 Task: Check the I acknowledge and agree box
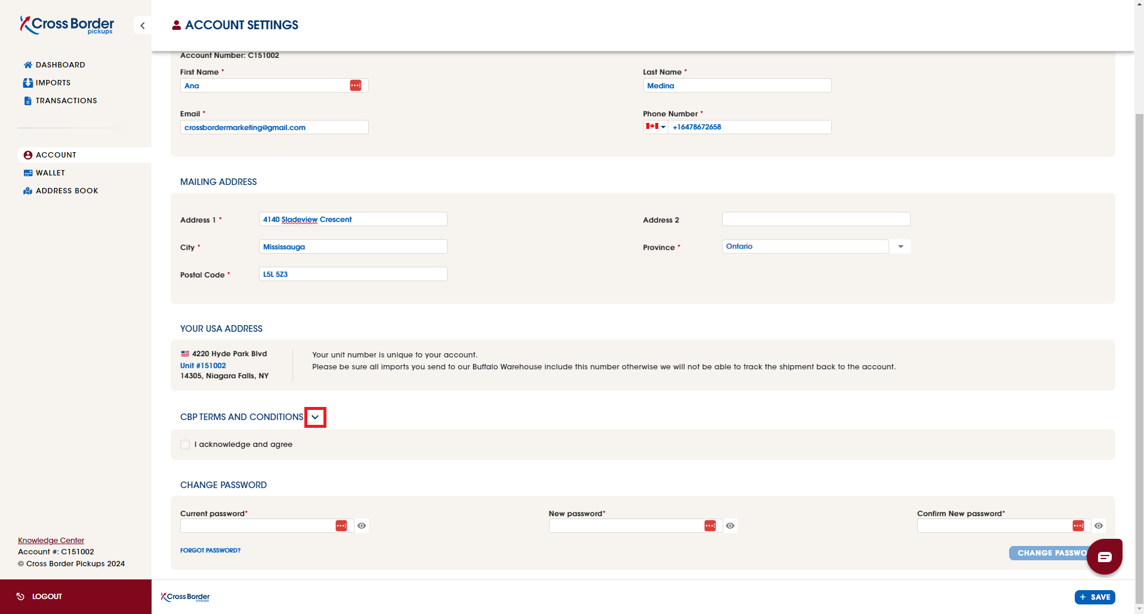point(185,445)
